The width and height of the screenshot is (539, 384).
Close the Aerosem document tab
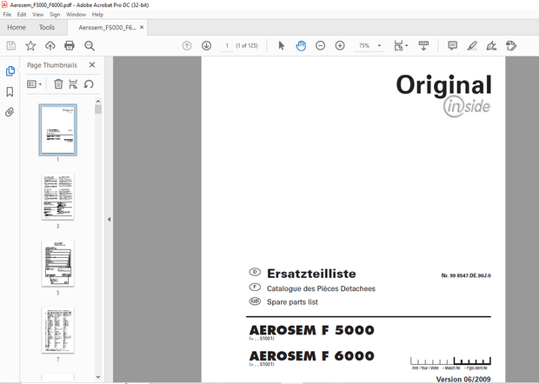click(x=142, y=27)
